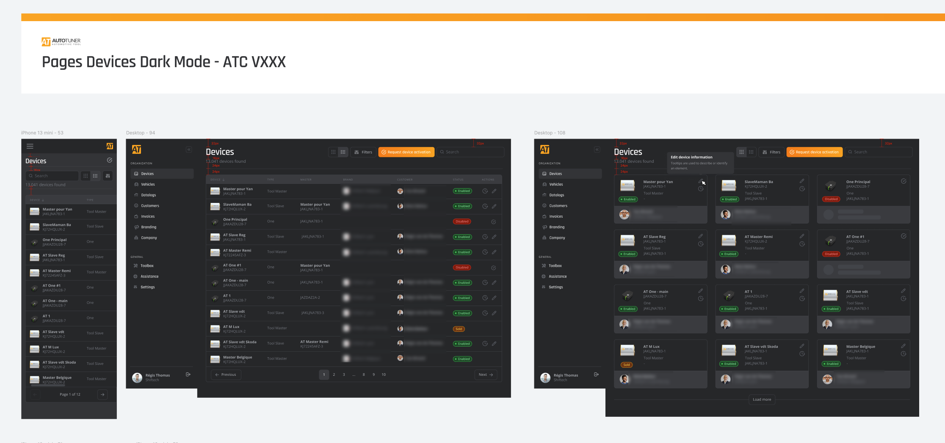View history of AT Slave vdt card, Desktop - 108
This screenshot has height=443, width=945.
[904, 298]
